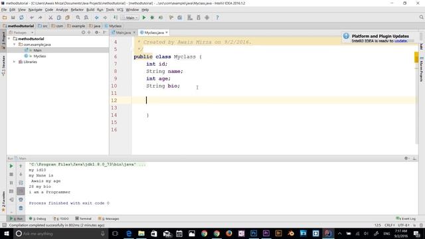Open the Edge browser from taskbar
Screen dimensions: 425x239
(129, 234)
